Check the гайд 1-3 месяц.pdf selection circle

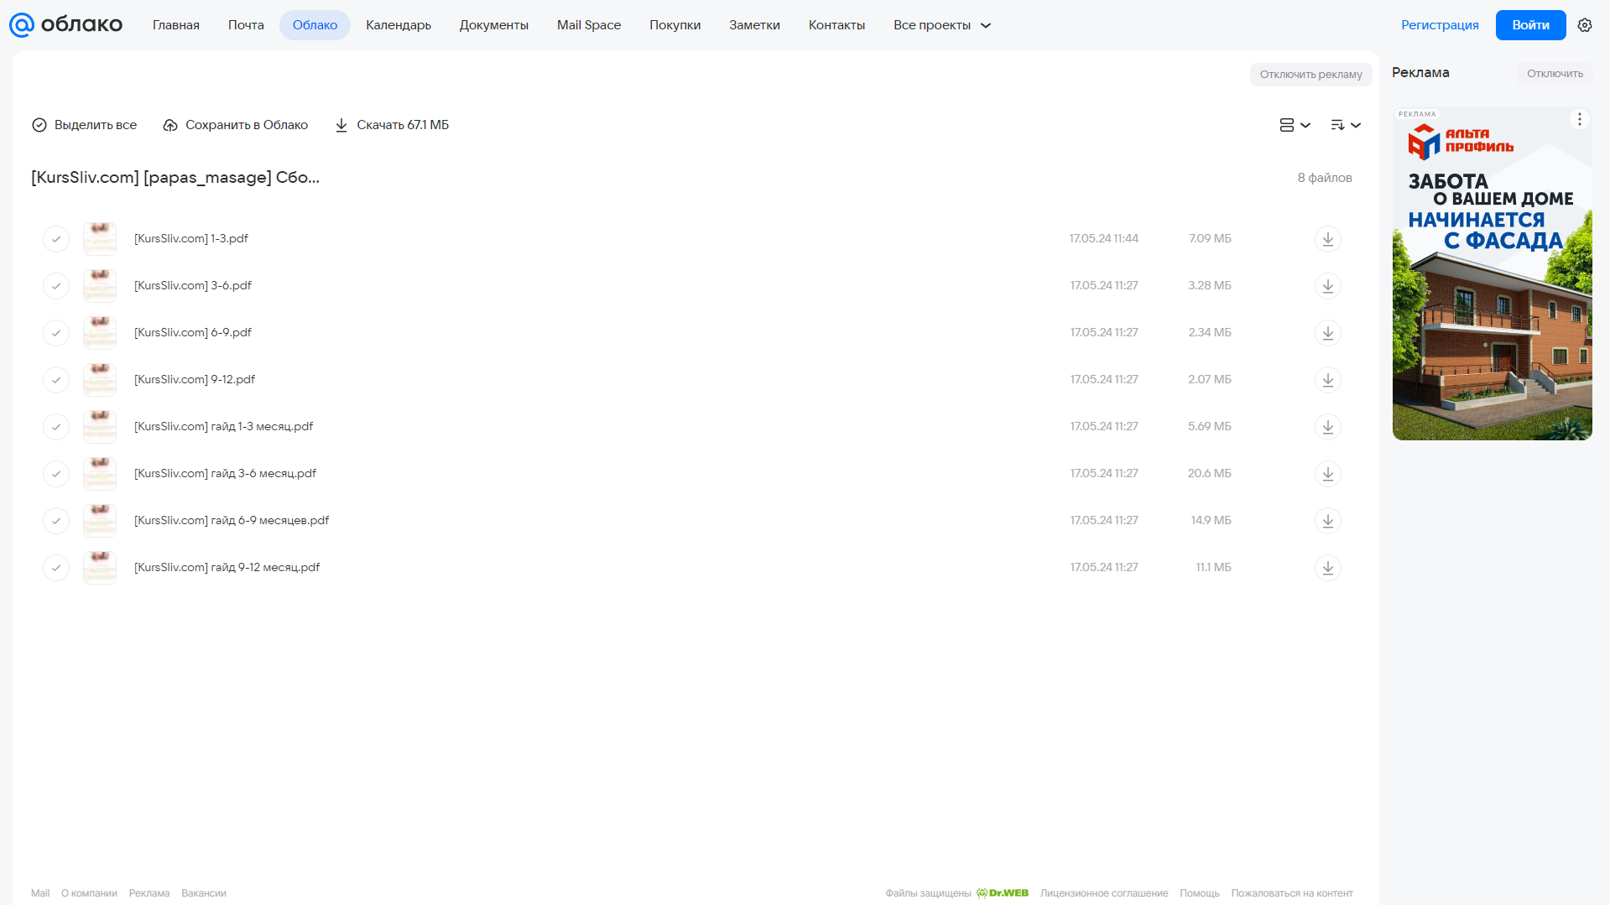(56, 427)
